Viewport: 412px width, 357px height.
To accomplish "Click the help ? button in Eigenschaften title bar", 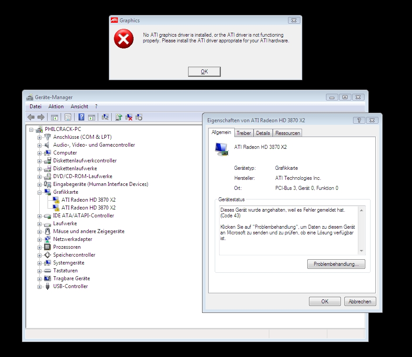I will (x=359, y=120).
